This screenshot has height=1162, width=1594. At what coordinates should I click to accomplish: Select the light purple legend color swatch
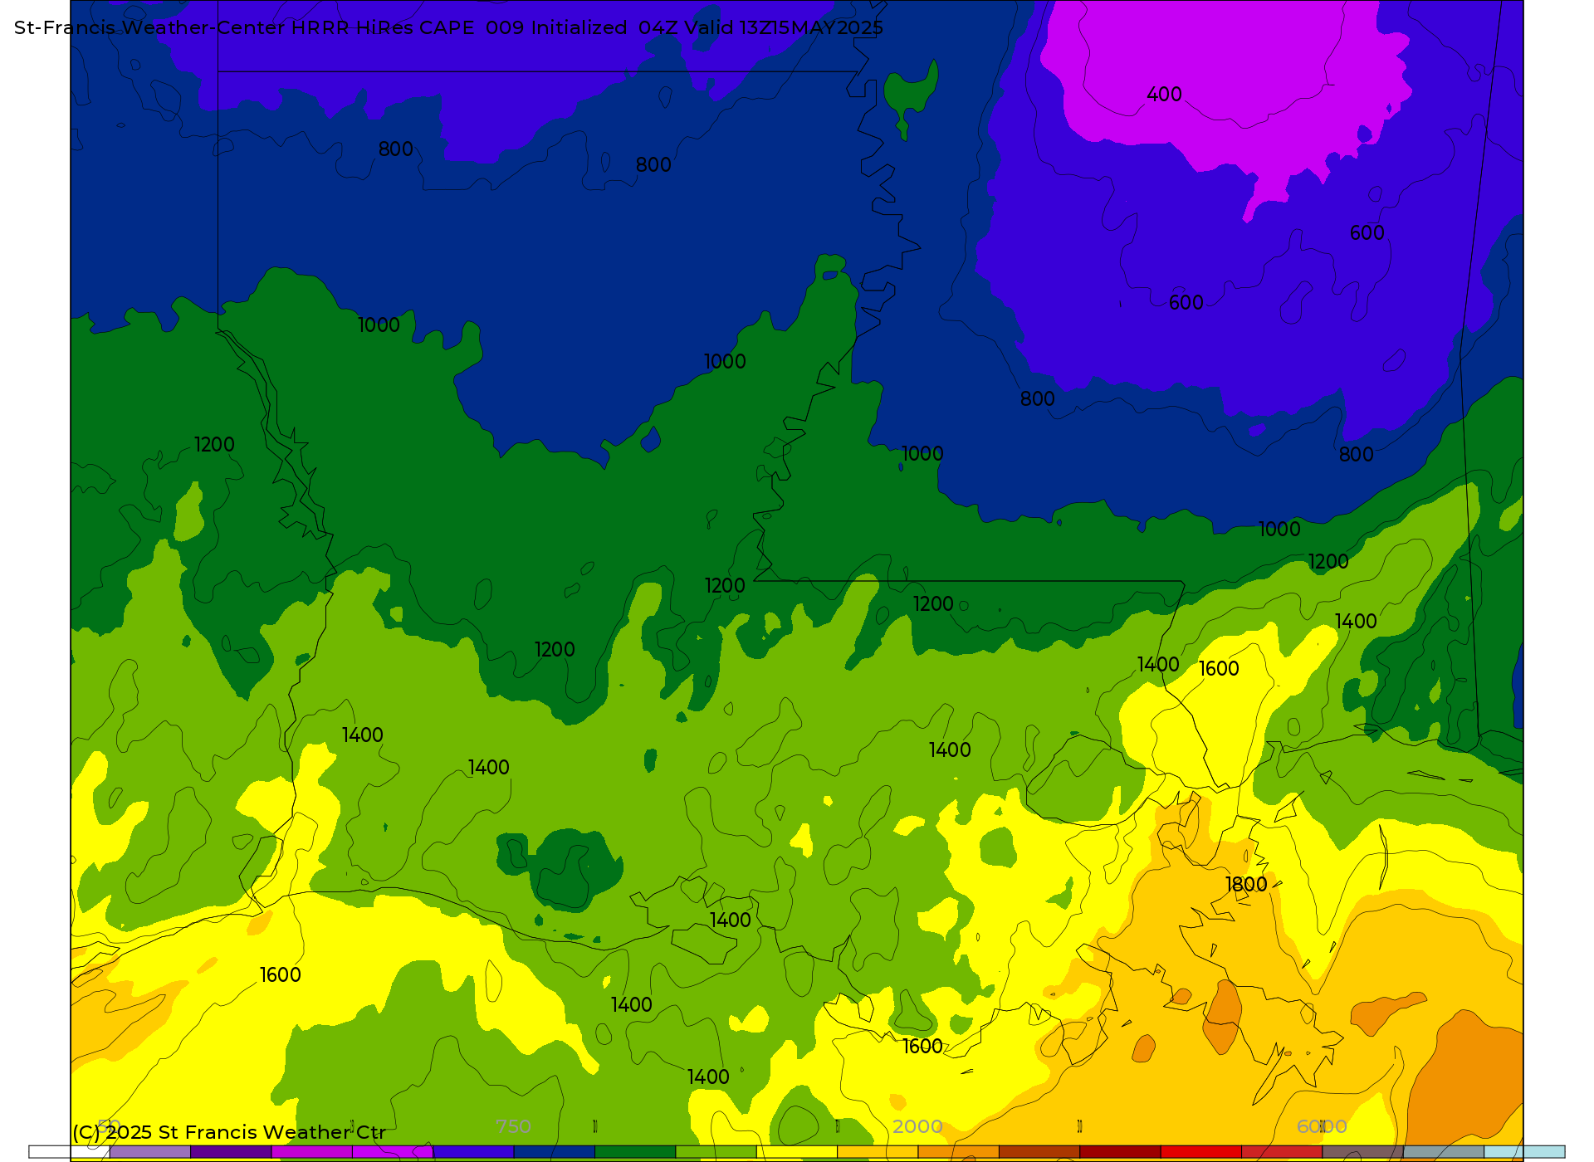pyautogui.click(x=149, y=1152)
